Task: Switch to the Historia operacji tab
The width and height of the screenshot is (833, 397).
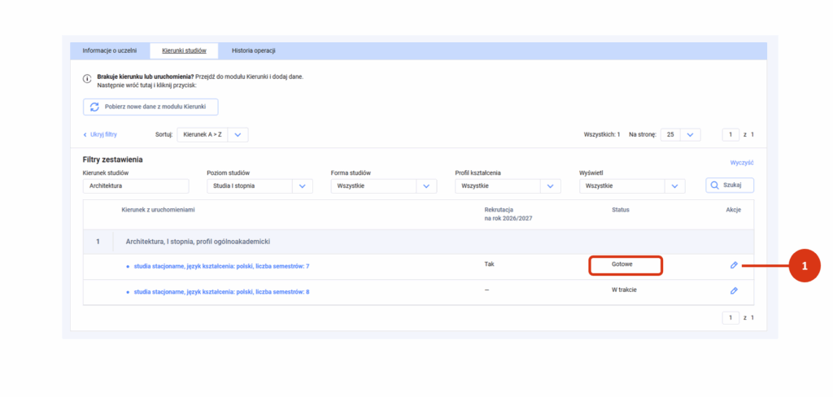Action: (254, 50)
